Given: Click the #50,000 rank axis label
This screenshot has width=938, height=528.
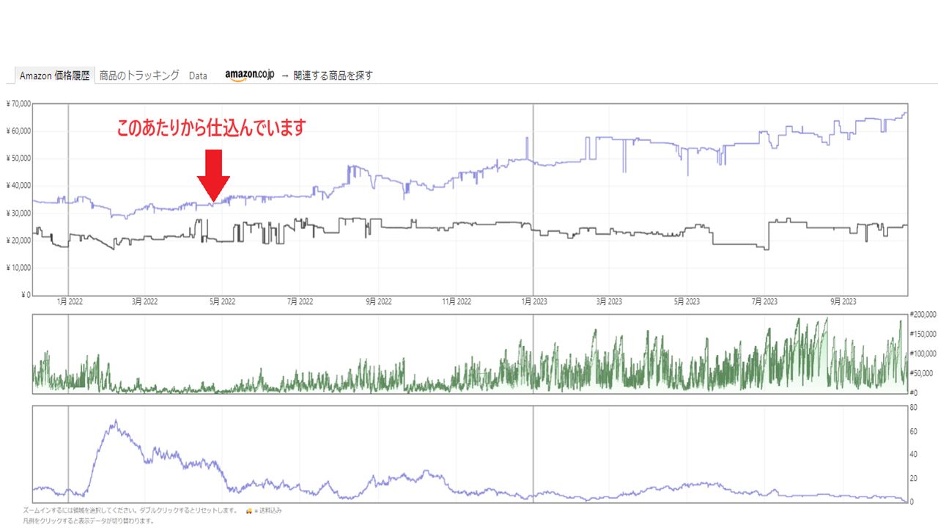Looking at the screenshot, I should [921, 374].
